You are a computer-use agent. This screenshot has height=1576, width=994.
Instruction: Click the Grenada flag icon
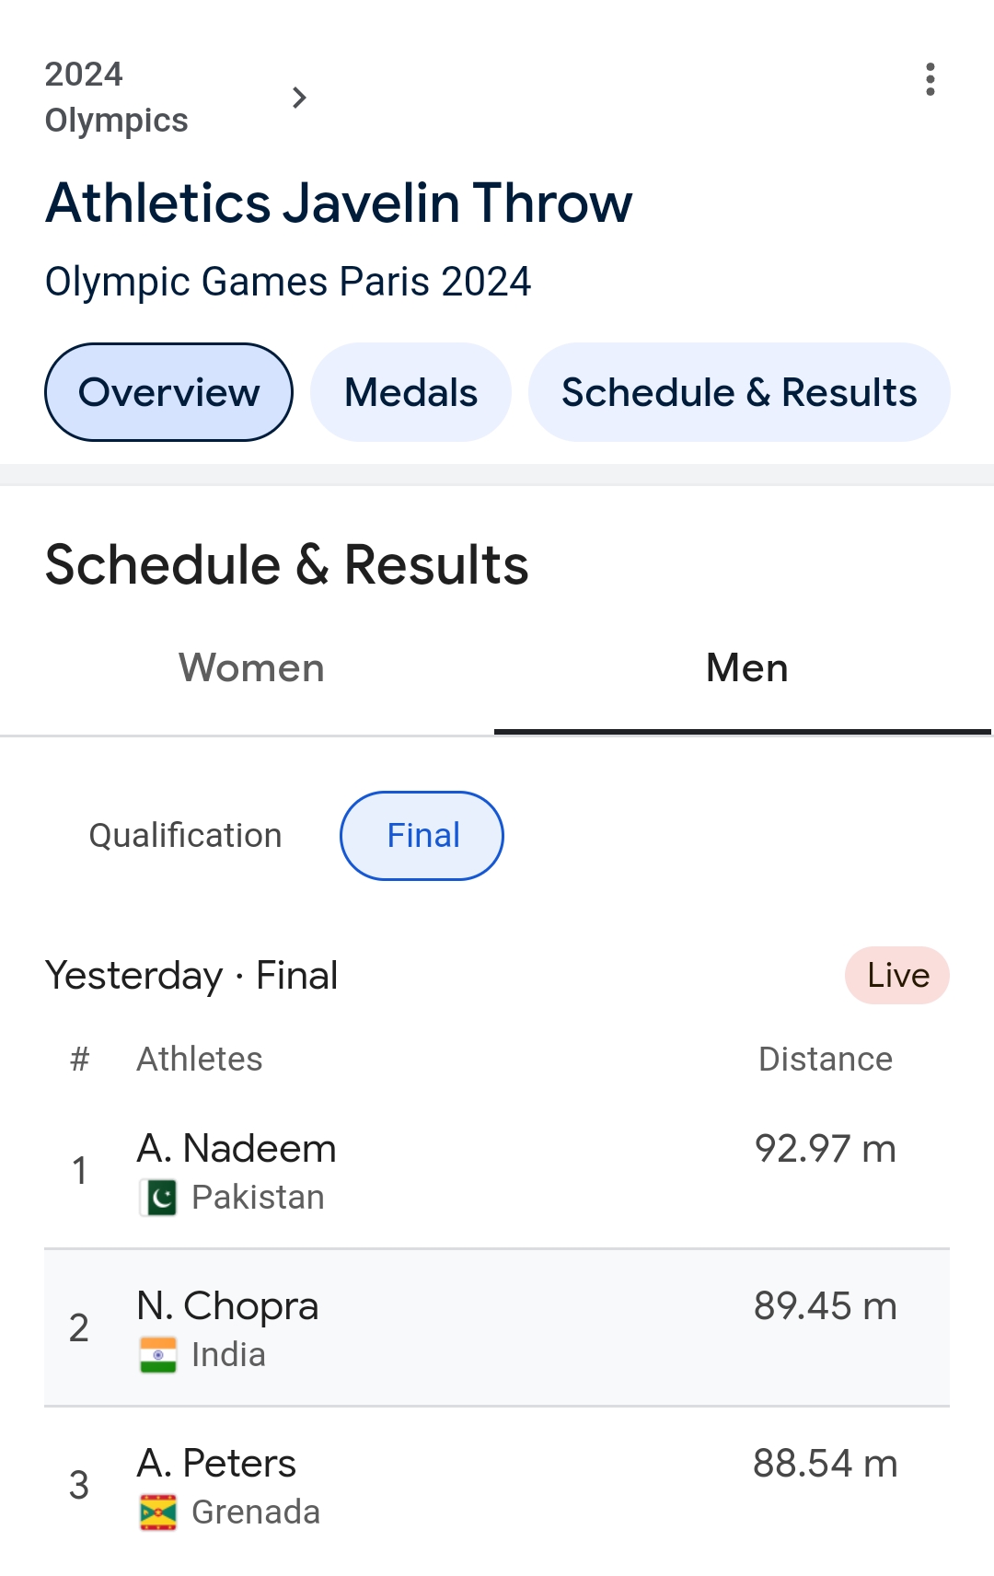[158, 1512]
